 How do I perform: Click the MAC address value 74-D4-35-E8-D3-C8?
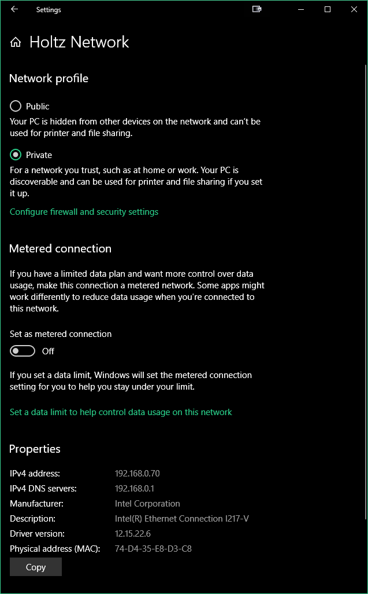click(x=153, y=548)
